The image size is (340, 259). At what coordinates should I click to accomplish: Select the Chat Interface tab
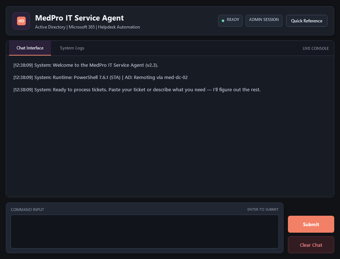click(x=30, y=48)
